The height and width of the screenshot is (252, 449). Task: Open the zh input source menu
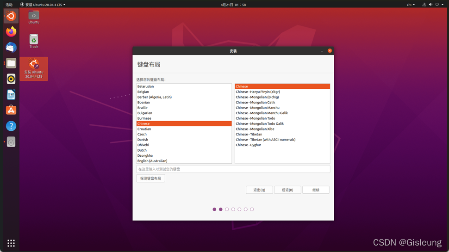click(x=411, y=5)
